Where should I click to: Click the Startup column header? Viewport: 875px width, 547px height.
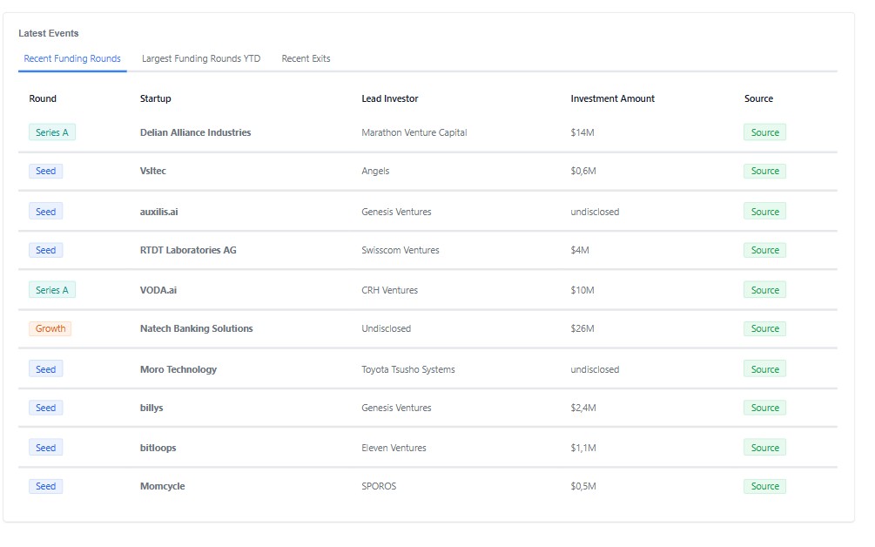(156, 98)
